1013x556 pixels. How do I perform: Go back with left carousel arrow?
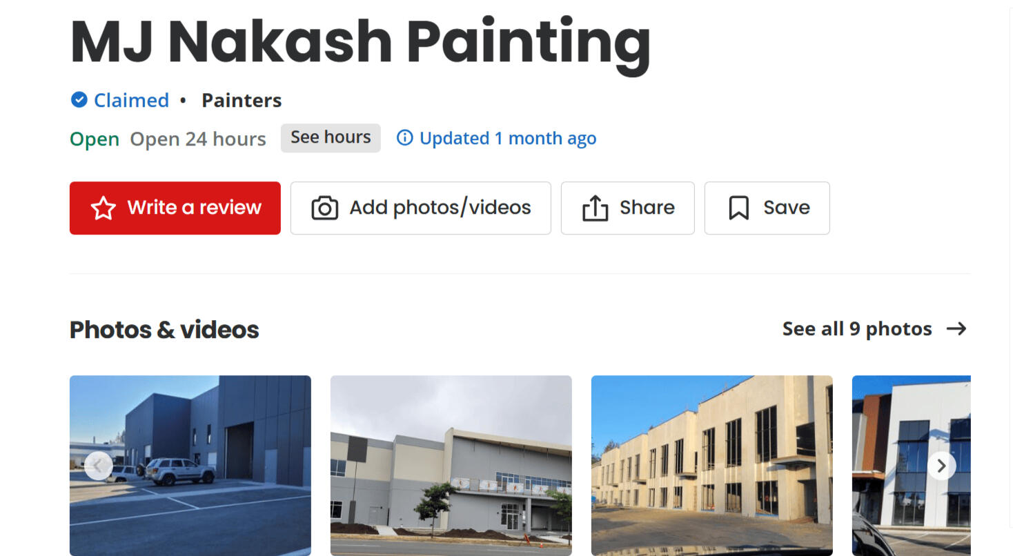tap(98, 466)
